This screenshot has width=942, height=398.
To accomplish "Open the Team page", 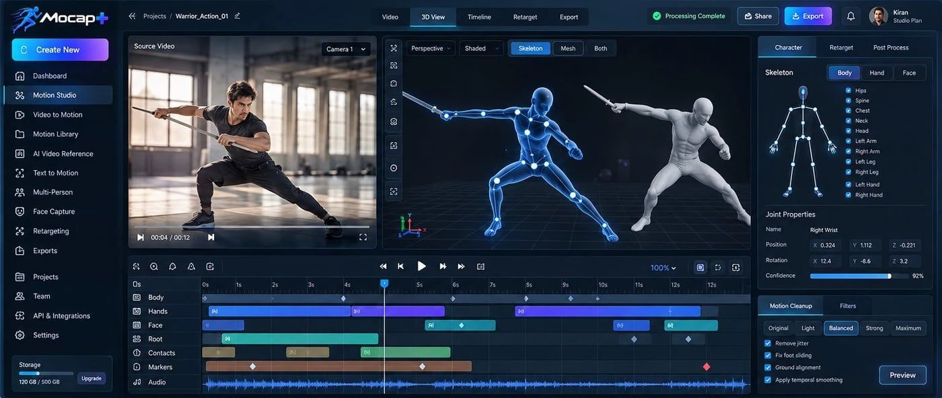I will click(57, 296).
